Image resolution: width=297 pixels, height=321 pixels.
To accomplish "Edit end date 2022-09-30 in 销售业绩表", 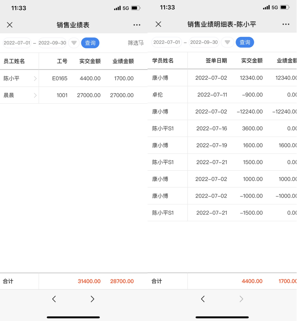I will [52, 43].
